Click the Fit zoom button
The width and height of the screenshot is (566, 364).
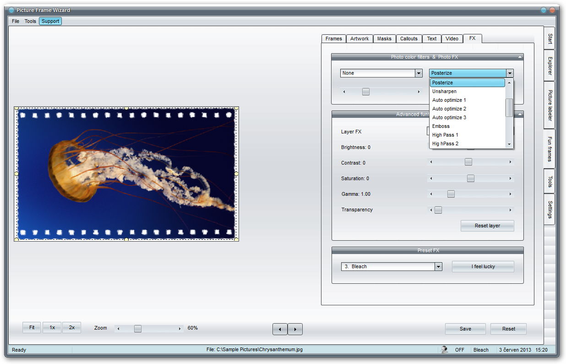coord(32,327)
